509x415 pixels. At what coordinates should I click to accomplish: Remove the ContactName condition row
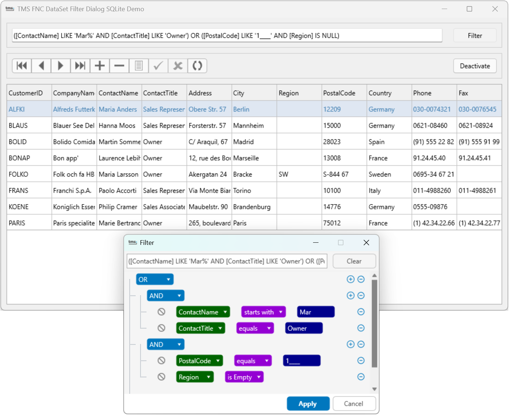[x=361, y=312]
